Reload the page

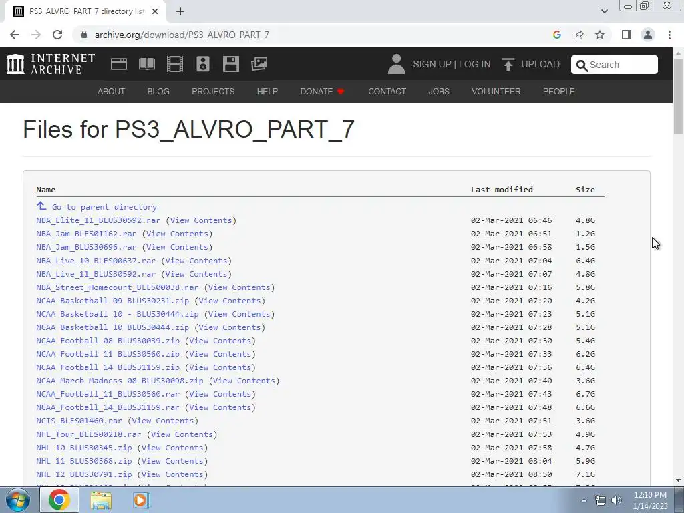(57, 35)
